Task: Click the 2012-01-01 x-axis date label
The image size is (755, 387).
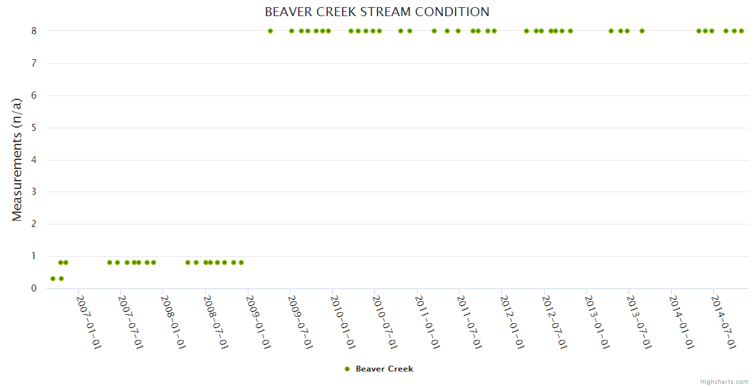Action: click(512, 321)
